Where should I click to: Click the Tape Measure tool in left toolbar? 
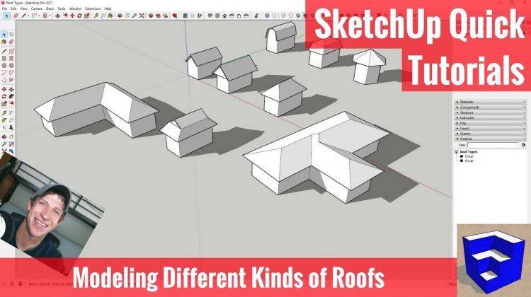pos(5,112)
